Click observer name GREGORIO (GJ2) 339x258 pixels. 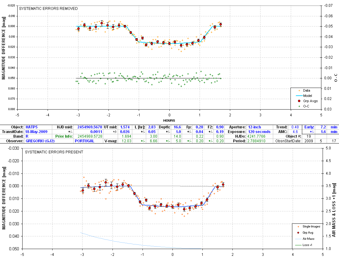(x=40, y=141)
